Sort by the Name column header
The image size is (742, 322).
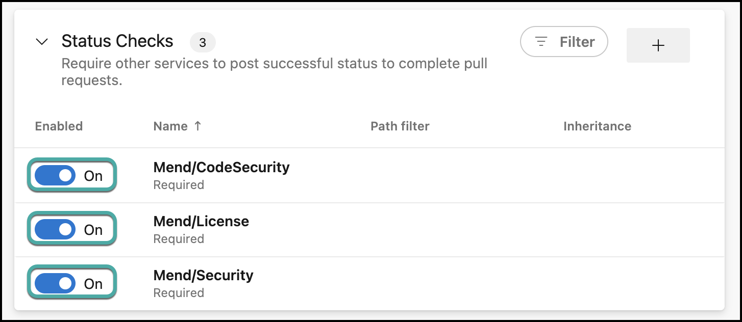click(170, 126)
